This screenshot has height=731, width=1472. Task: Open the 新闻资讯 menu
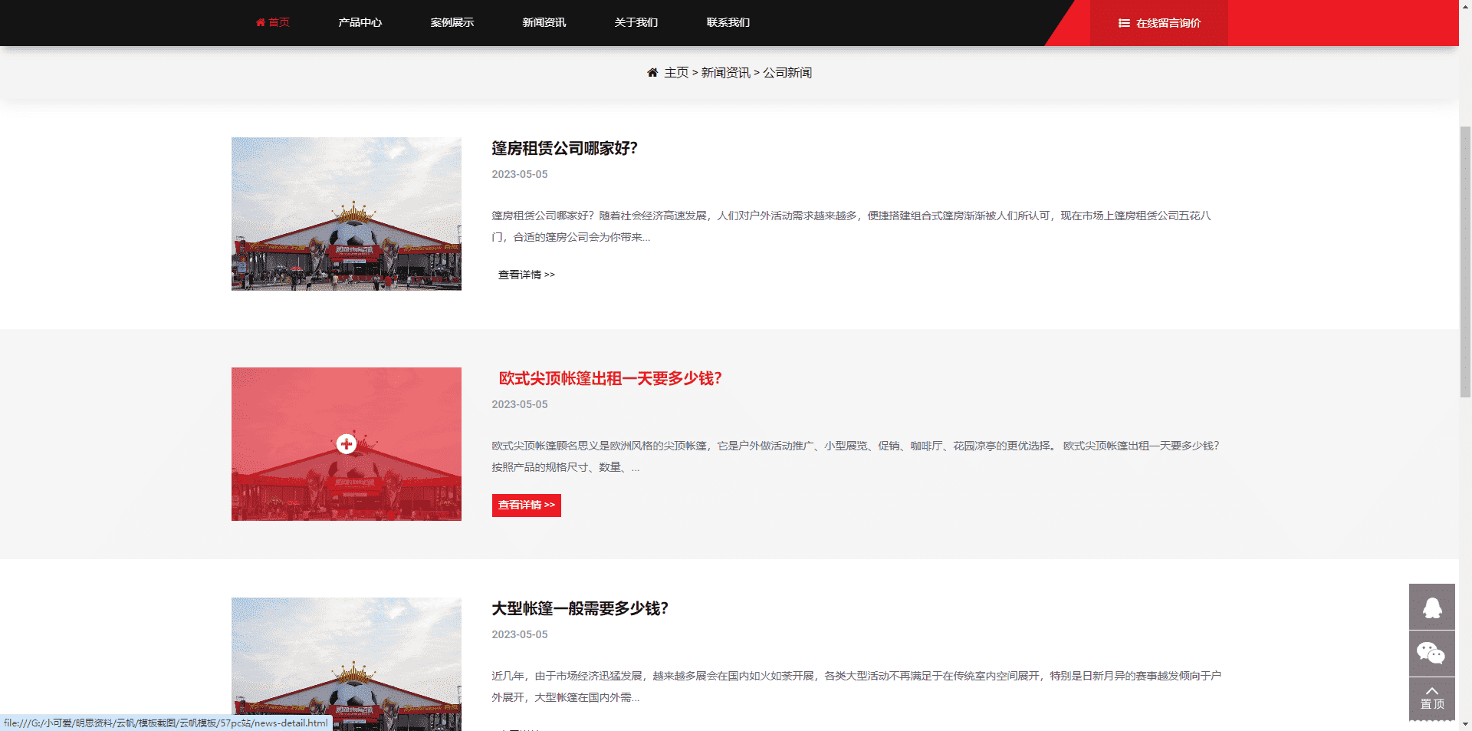tap(544, 23)
